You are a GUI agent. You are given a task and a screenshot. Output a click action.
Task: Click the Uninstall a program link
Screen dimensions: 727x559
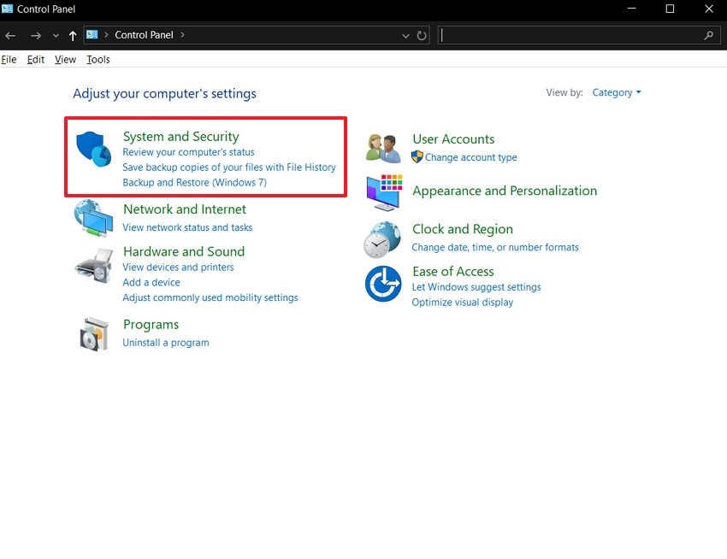166,343
